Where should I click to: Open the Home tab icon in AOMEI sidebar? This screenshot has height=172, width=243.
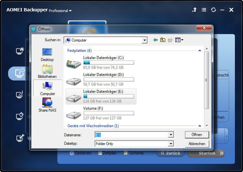20,51
